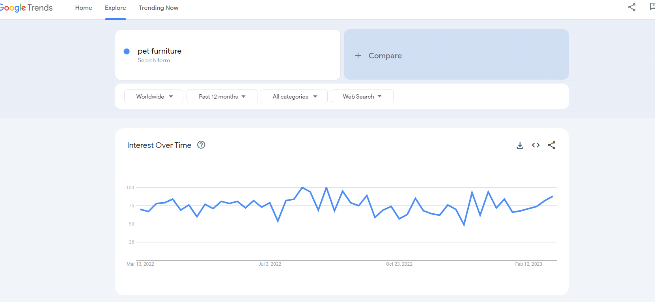Expand the All categories dropdown
The width and height of the screenshot is (655, 302).
pos(294,97)
